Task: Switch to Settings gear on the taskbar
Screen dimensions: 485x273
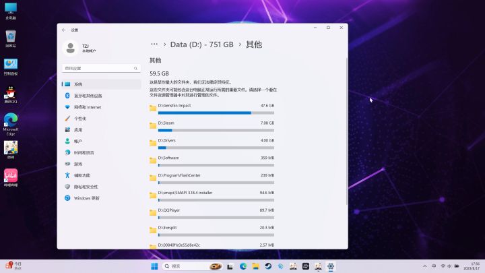Action: (x=331, y=266)
